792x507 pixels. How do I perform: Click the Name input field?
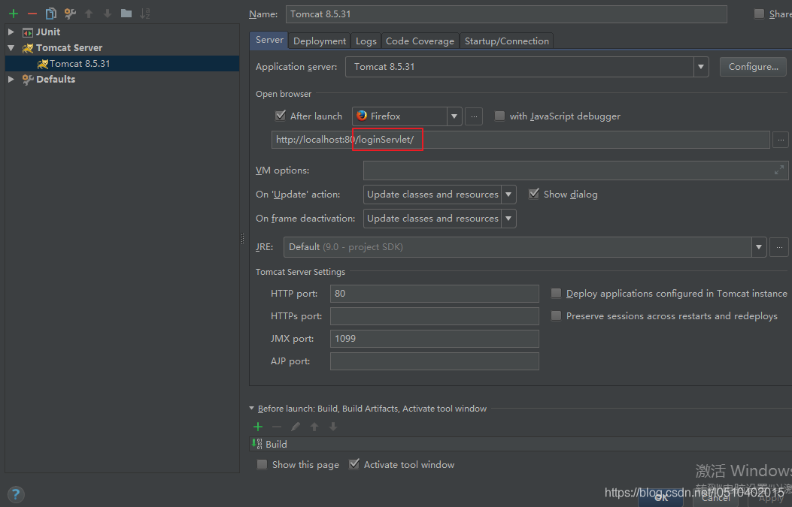point(506,14)
